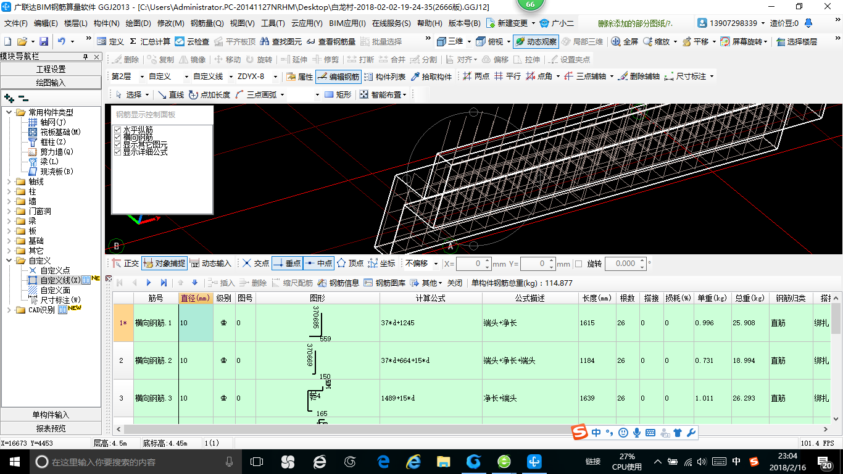843x474 pixels.
Task: Toggle 对象捕捉 object snap
Action: tap(164, 264)
